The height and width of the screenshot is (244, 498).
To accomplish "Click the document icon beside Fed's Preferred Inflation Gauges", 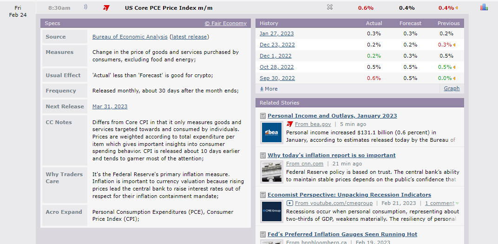I will point(262,234).
